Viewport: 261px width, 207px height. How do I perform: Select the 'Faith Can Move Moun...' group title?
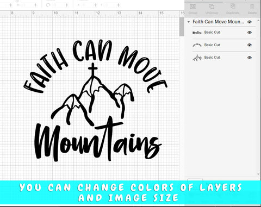click(218, 22)
